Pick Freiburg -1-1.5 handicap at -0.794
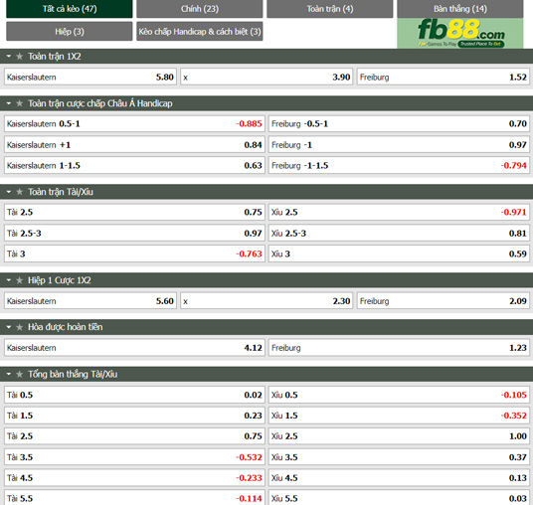This screenshot has width=533, height=505. [399, 165]
